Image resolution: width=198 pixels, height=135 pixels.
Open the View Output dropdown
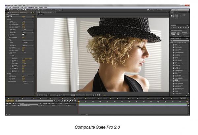(x=28, y=18)
